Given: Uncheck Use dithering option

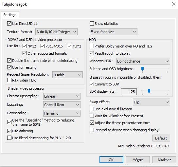Looking at the screenshot, I should click(9, 131).
